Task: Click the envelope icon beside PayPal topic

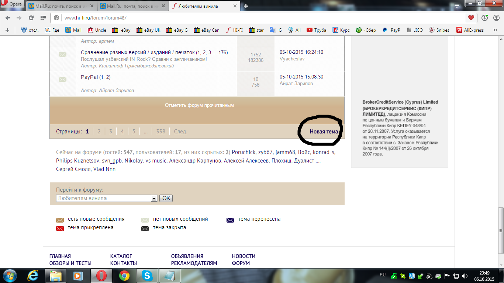Action: pos(62,80)
